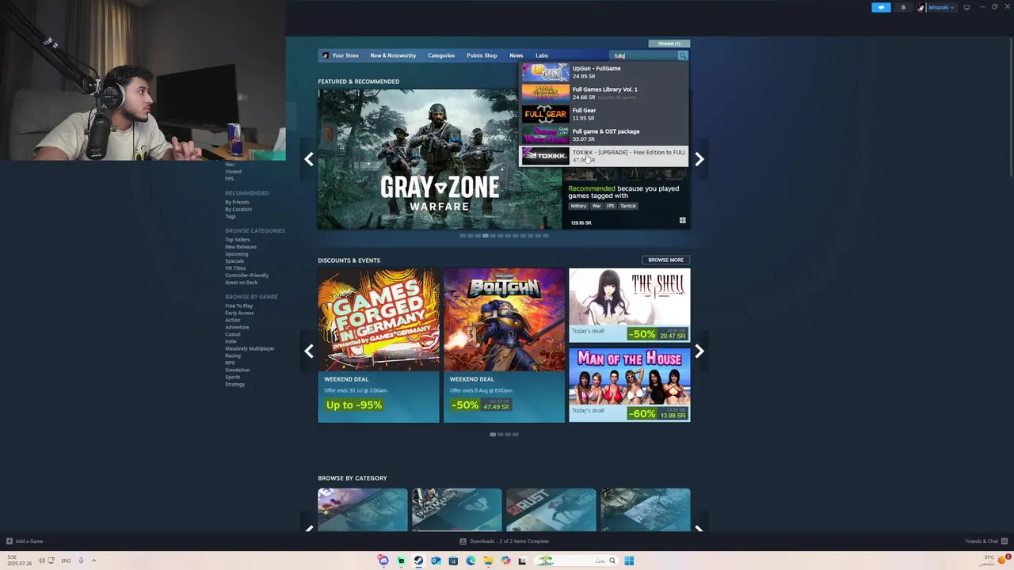
Task: Click into the store search field
Action: (644, 55)
